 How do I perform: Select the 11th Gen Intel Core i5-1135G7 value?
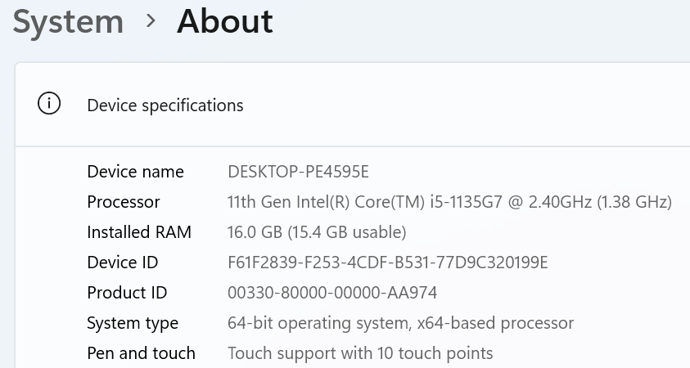point(449,202)
